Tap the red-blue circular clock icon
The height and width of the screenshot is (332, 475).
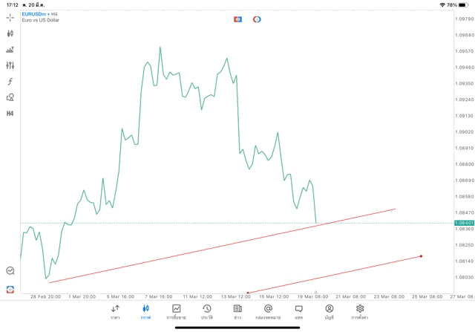(x=257, y=19)
